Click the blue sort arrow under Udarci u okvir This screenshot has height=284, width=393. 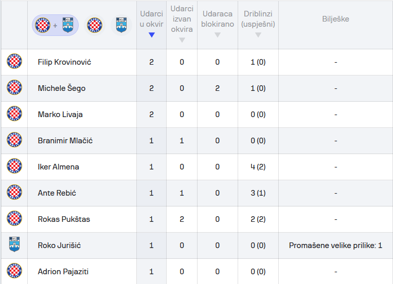(x=151, y=35)
